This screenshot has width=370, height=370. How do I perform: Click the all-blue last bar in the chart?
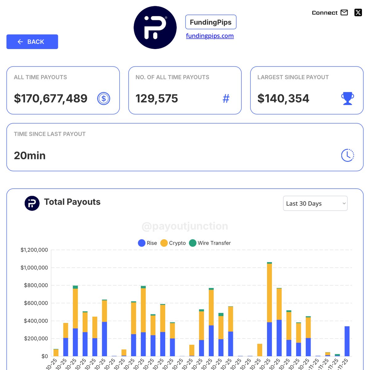click(347, 341)
